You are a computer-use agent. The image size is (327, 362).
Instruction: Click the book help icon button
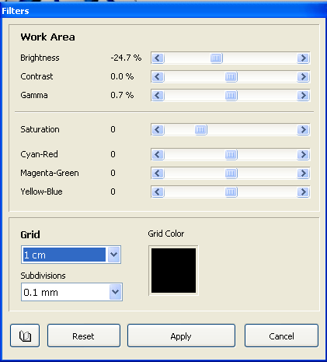click(25, 336)
